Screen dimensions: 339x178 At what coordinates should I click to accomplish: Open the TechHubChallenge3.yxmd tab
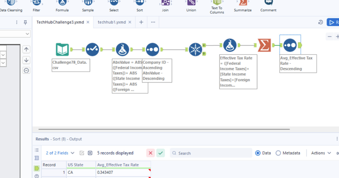60,22
